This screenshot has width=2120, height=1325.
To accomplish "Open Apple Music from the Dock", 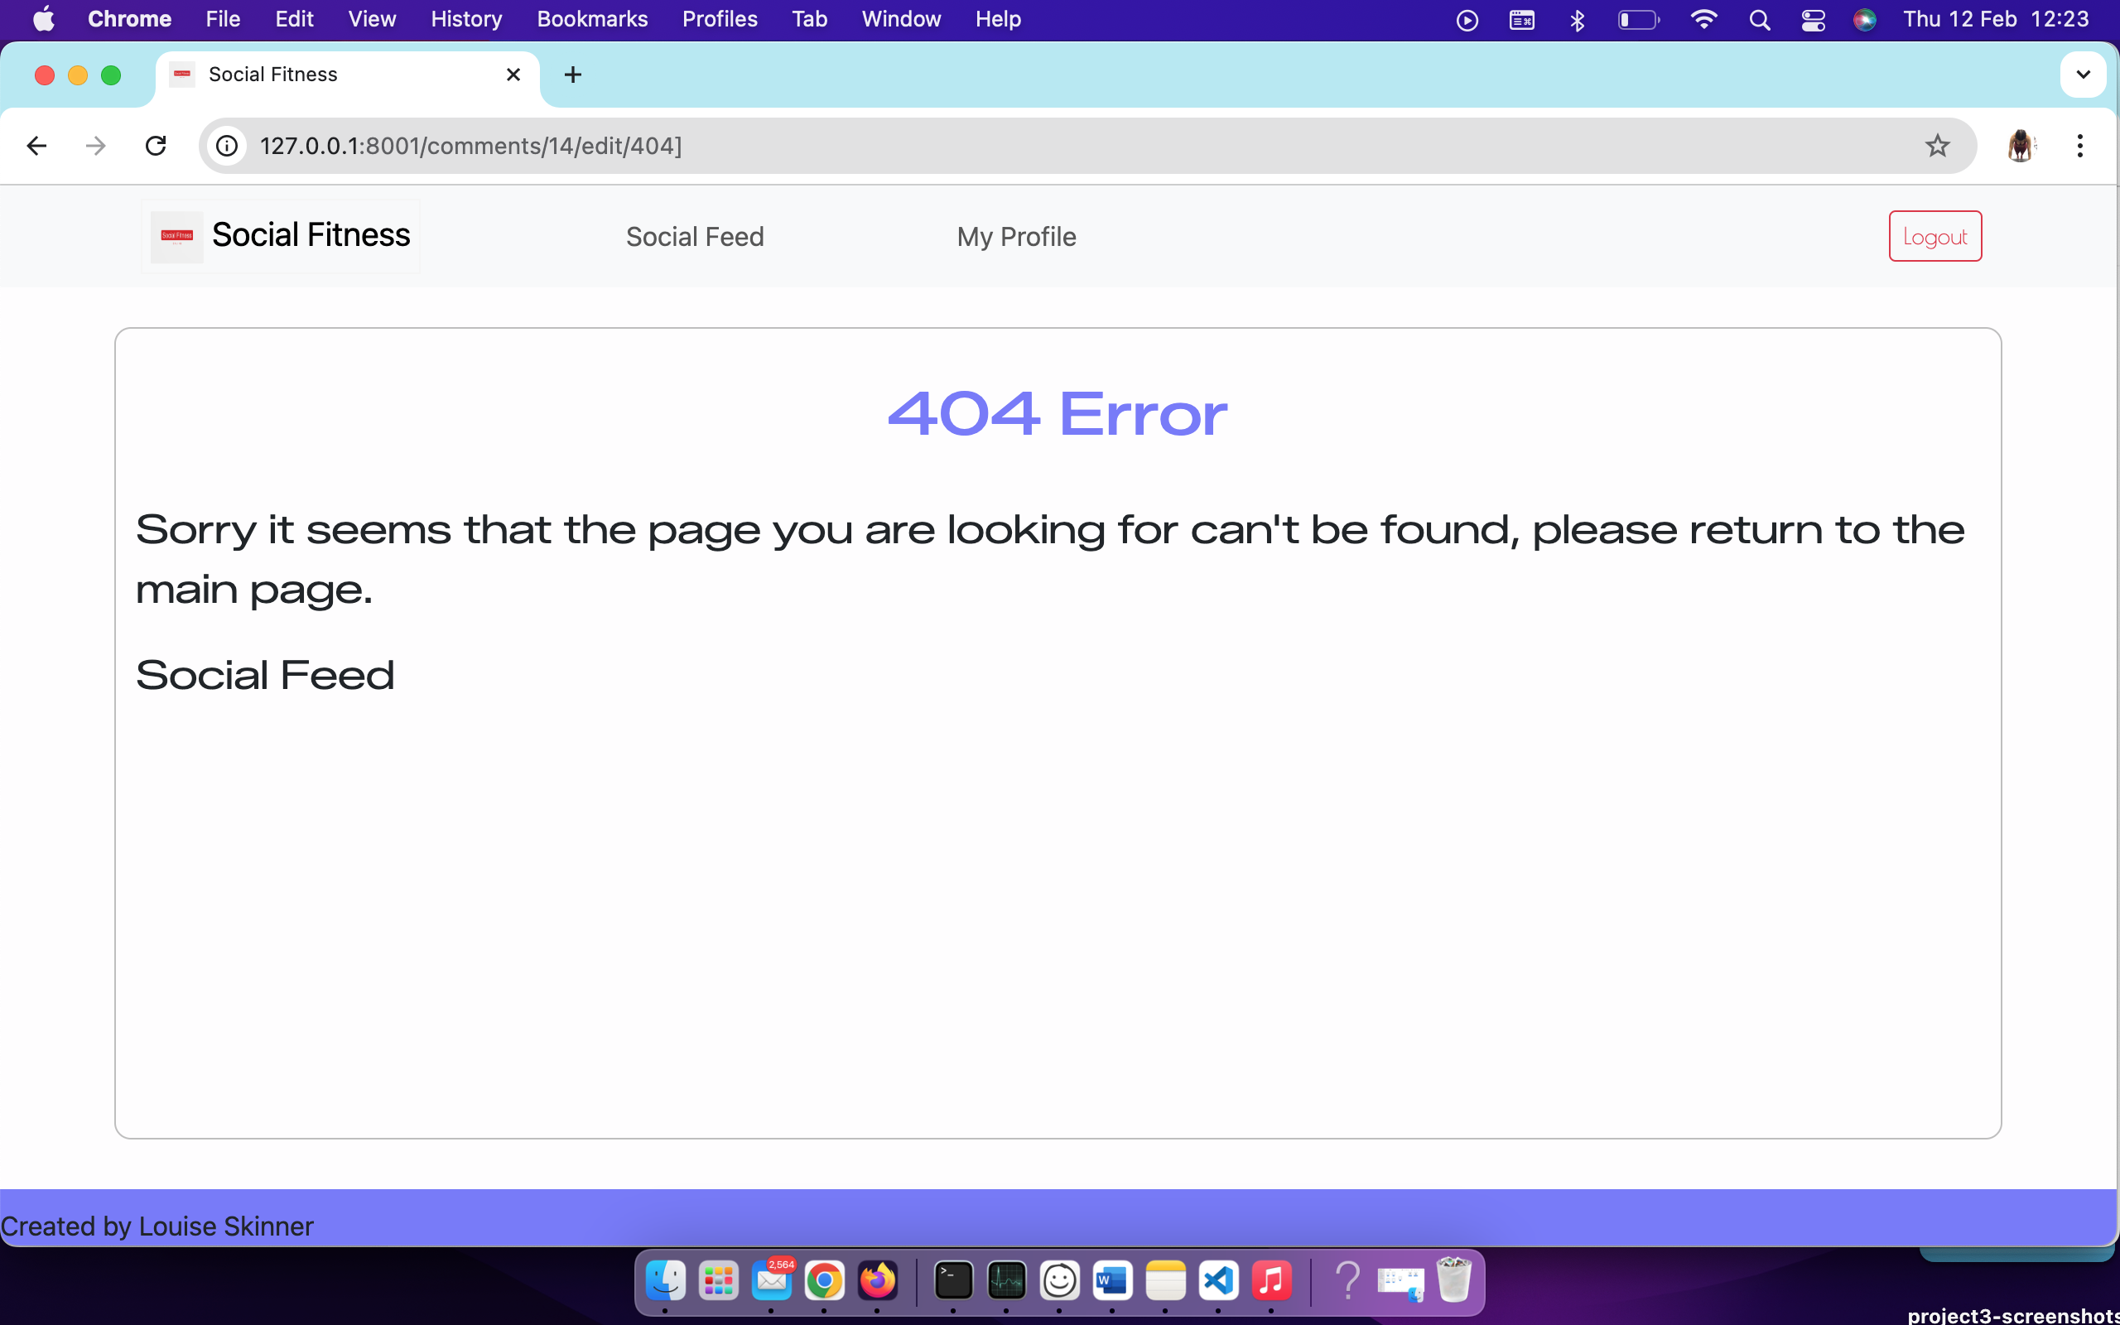I will [1272, 1280].
